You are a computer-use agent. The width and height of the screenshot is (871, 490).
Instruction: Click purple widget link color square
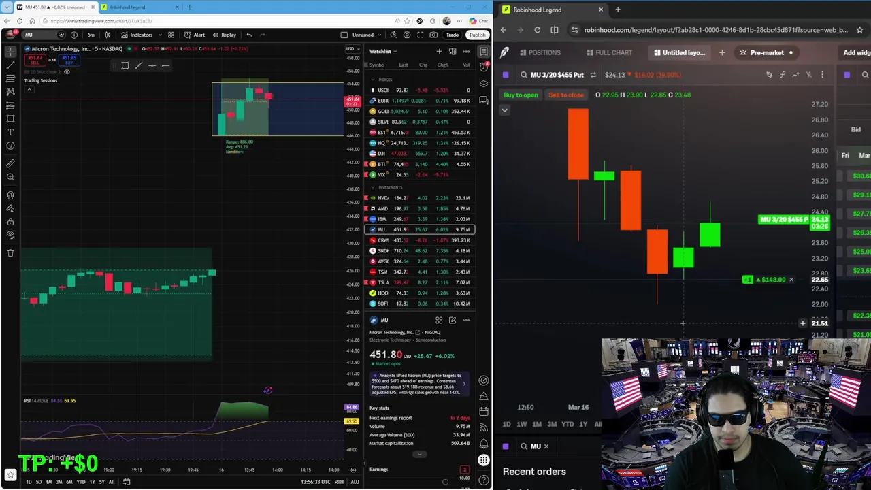point(506,75)
